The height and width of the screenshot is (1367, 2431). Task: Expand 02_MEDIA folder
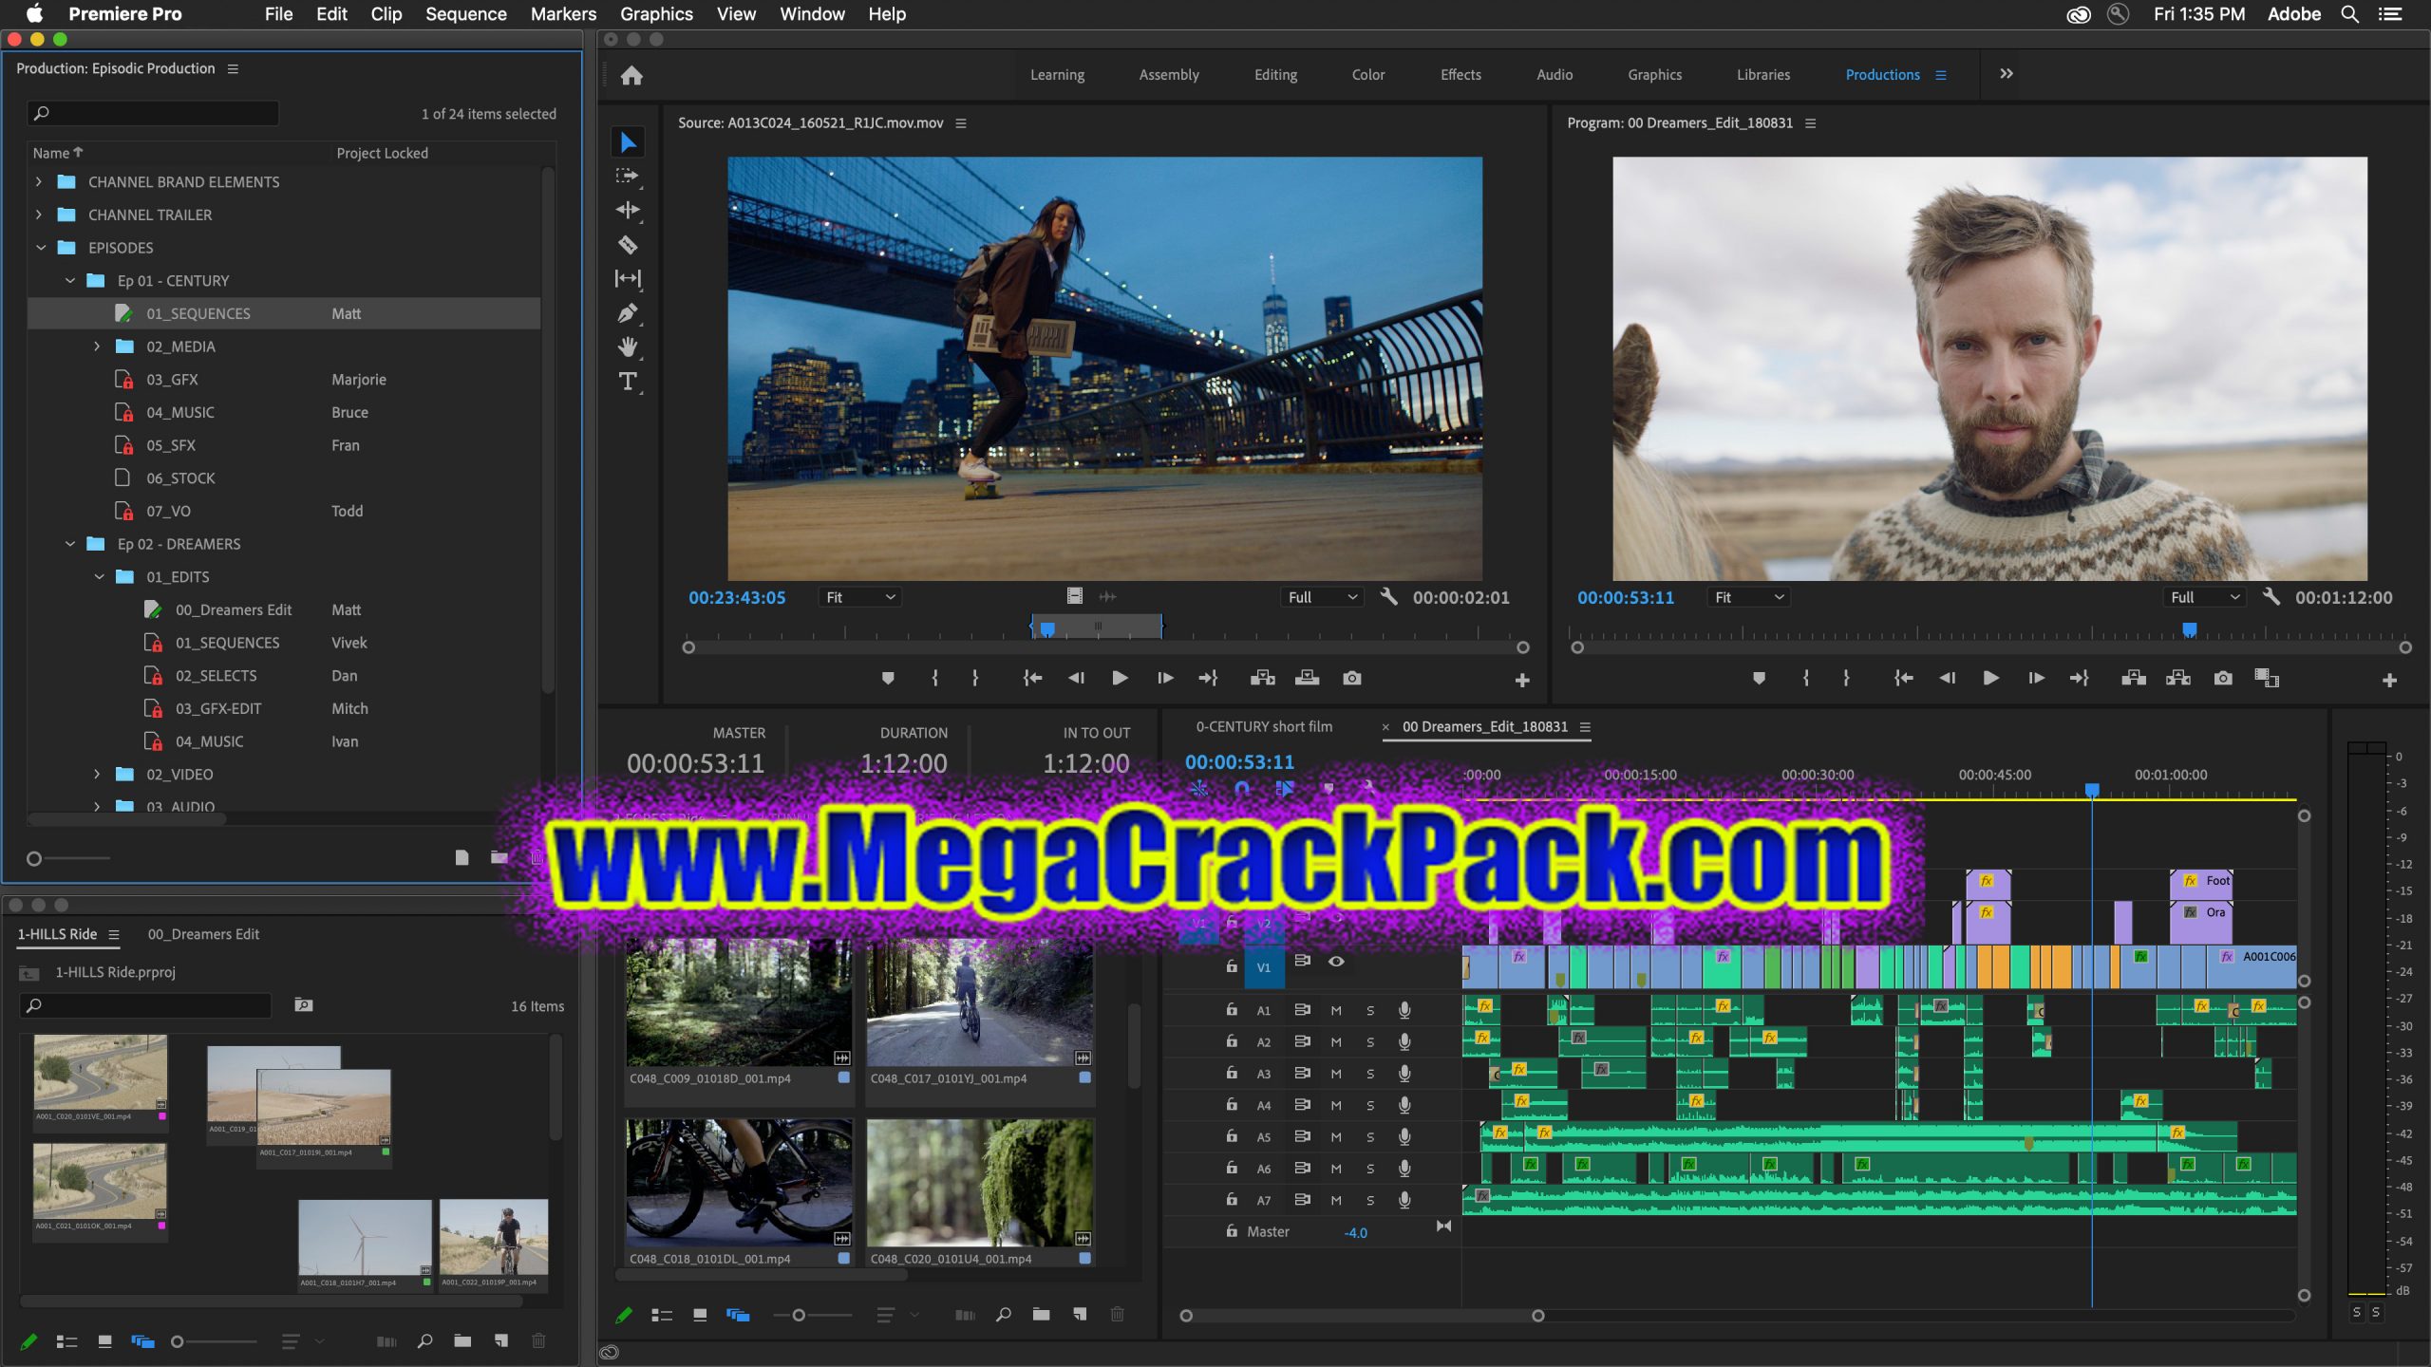tap(97, 346)
